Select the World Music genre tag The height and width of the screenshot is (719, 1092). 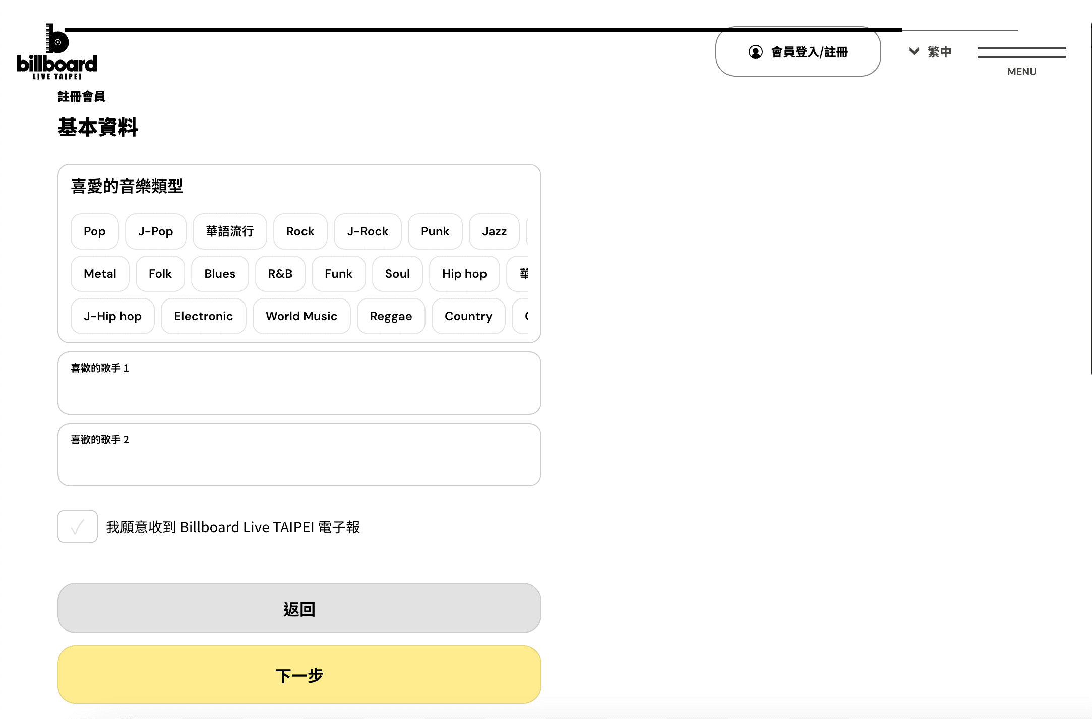[x=301, y=316]
